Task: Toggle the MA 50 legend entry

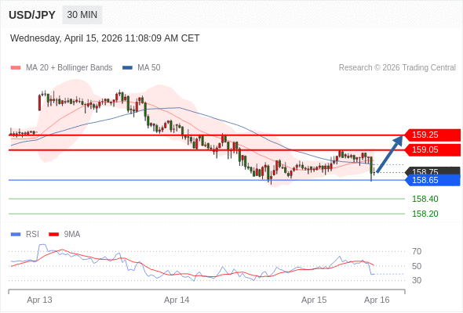Action: [x=141, y=68]
